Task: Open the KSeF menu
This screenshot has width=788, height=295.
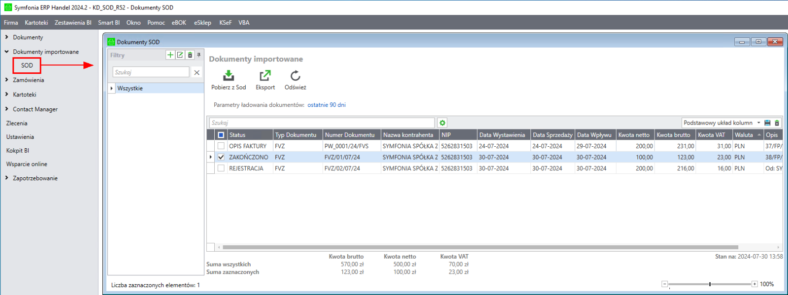Action: point(225,23)
